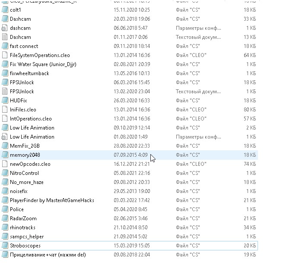Select the Прицеливание+чат (нажми del) file
The width and height of the screenshot is (299, 269).
pyautogui.click(x=48, y=255)
